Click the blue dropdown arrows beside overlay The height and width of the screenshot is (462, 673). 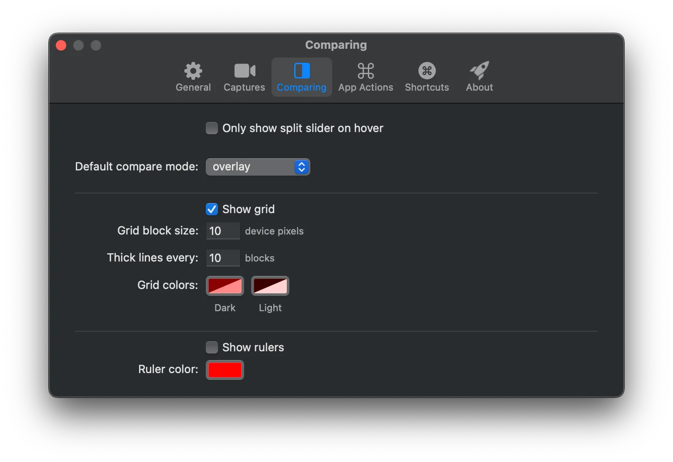(x=301, y=167)
